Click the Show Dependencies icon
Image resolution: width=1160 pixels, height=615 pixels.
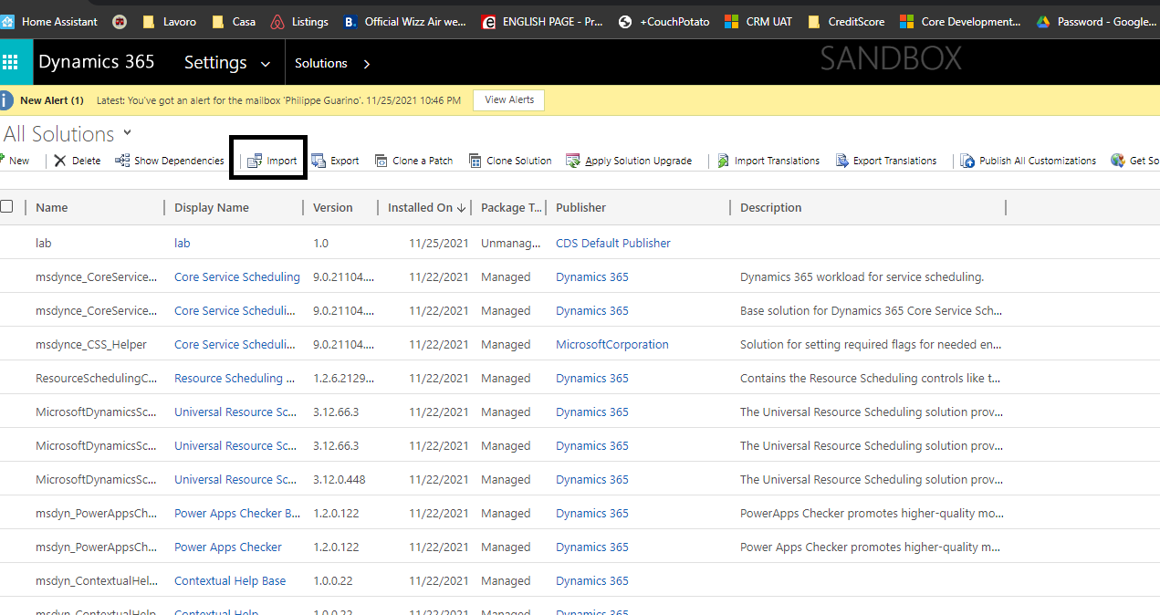122,161
